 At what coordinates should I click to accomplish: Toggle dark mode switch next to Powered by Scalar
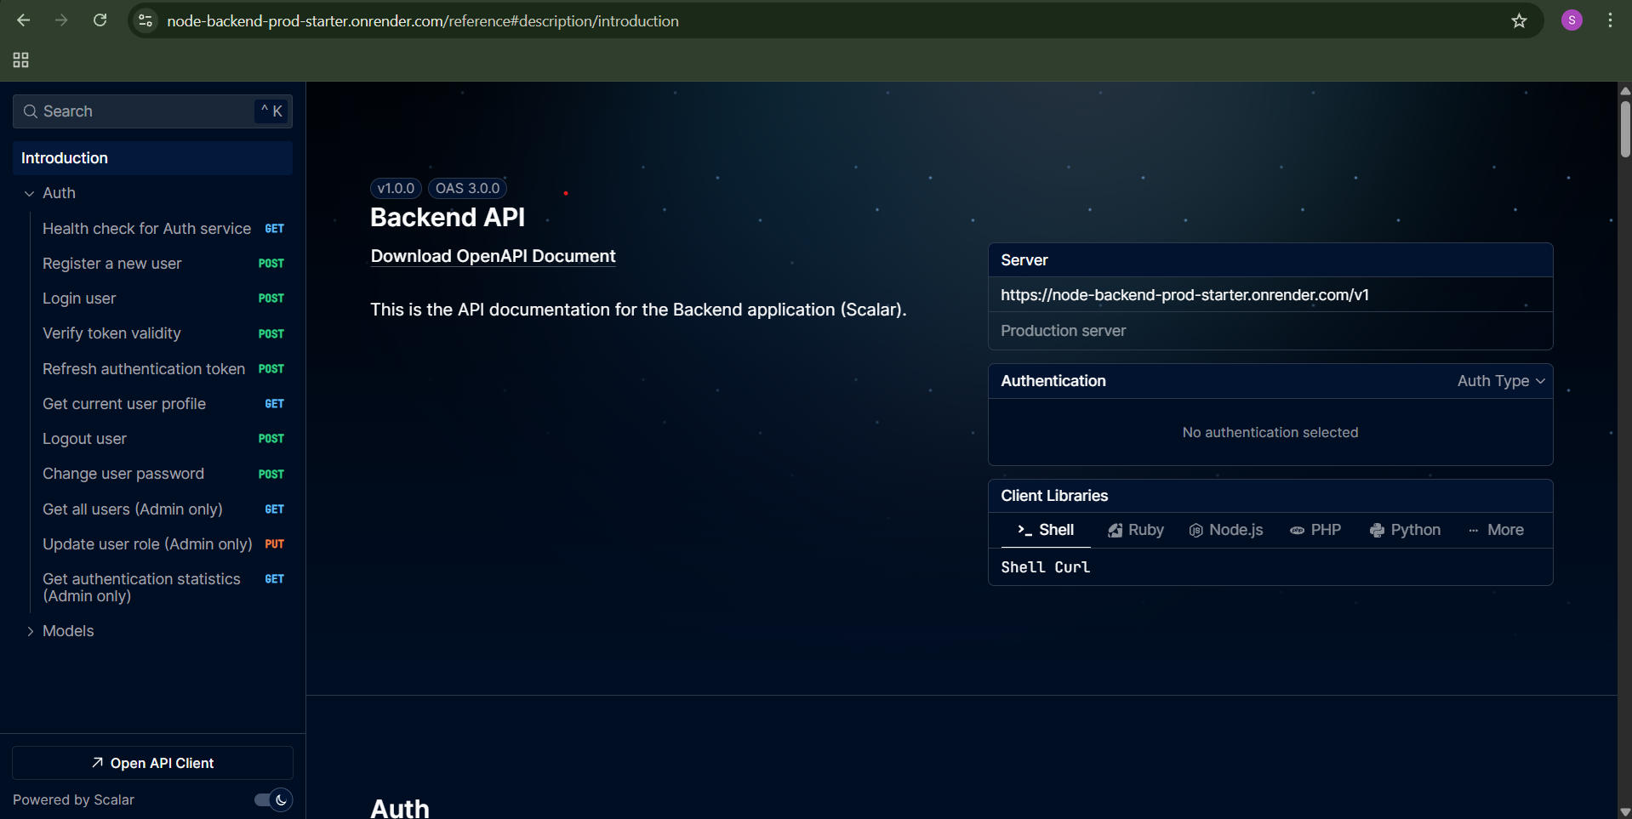pos(273,799)
